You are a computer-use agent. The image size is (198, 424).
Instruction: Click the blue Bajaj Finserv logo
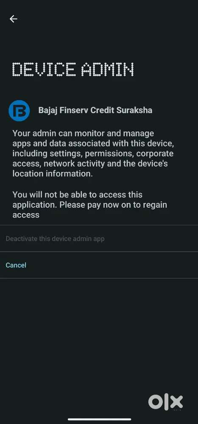click(19, 111)
